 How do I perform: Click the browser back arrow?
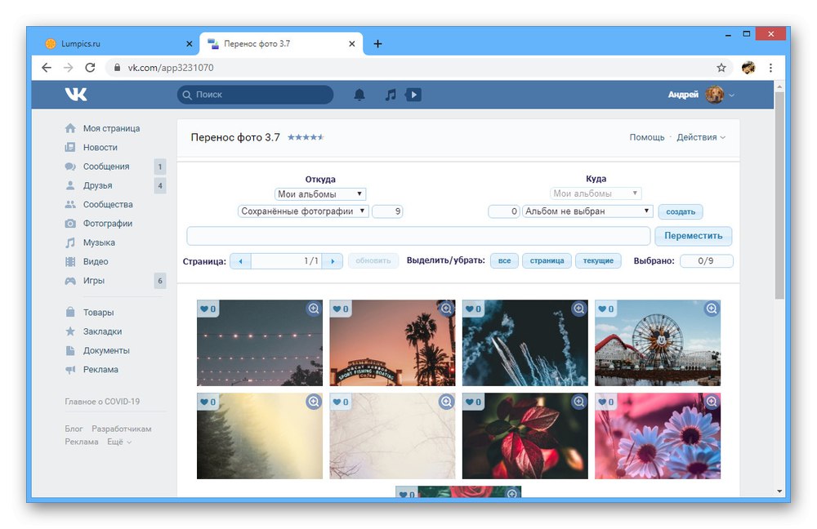coord(47,67)
